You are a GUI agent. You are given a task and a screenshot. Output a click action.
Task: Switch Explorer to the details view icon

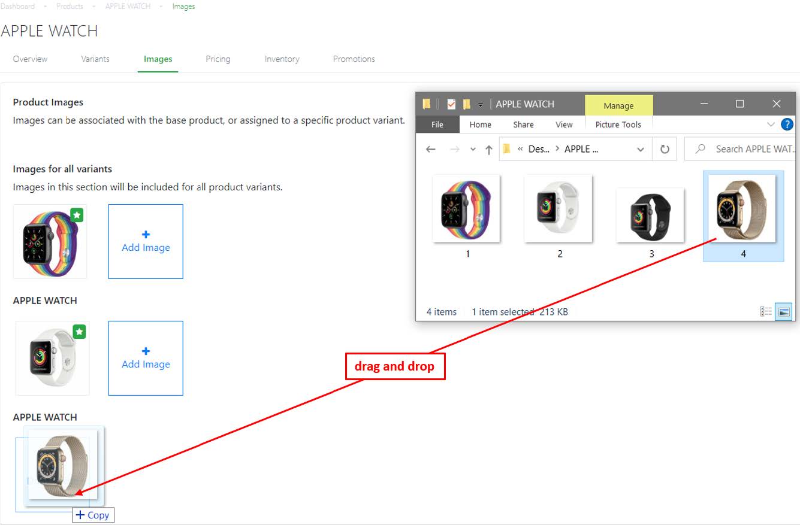click(x=766, y=311)
